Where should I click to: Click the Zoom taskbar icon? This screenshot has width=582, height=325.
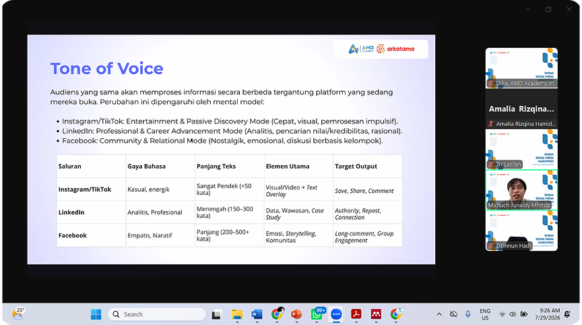(336, 314)
